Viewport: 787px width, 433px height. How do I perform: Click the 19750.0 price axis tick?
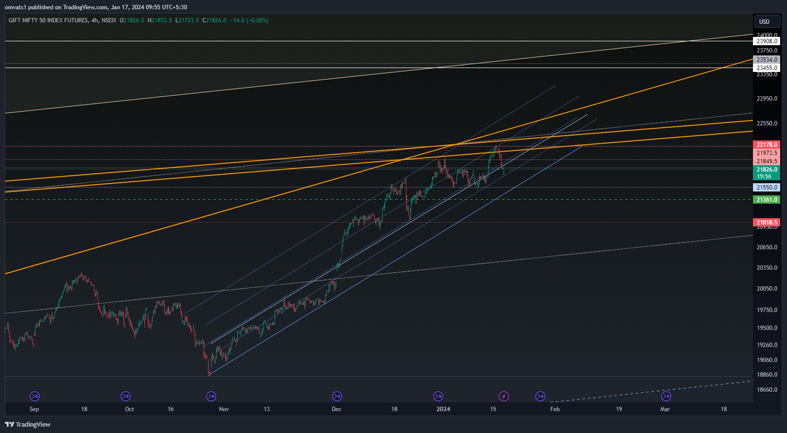coord(767,310)
